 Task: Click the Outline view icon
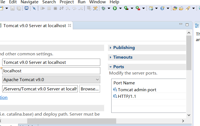pos(197,25)
